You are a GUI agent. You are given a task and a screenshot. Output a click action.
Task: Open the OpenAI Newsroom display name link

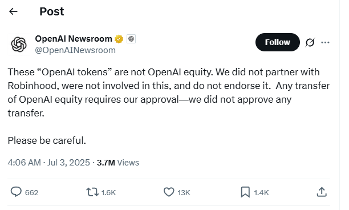[74, 39]
